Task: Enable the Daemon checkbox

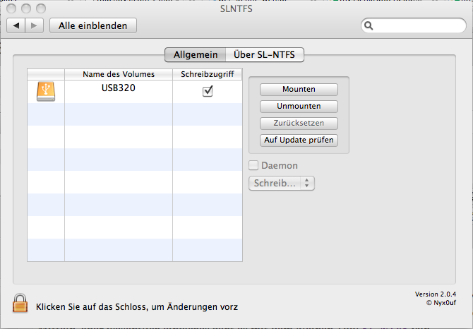Action: pyautogui.click(x=253, y=165)
